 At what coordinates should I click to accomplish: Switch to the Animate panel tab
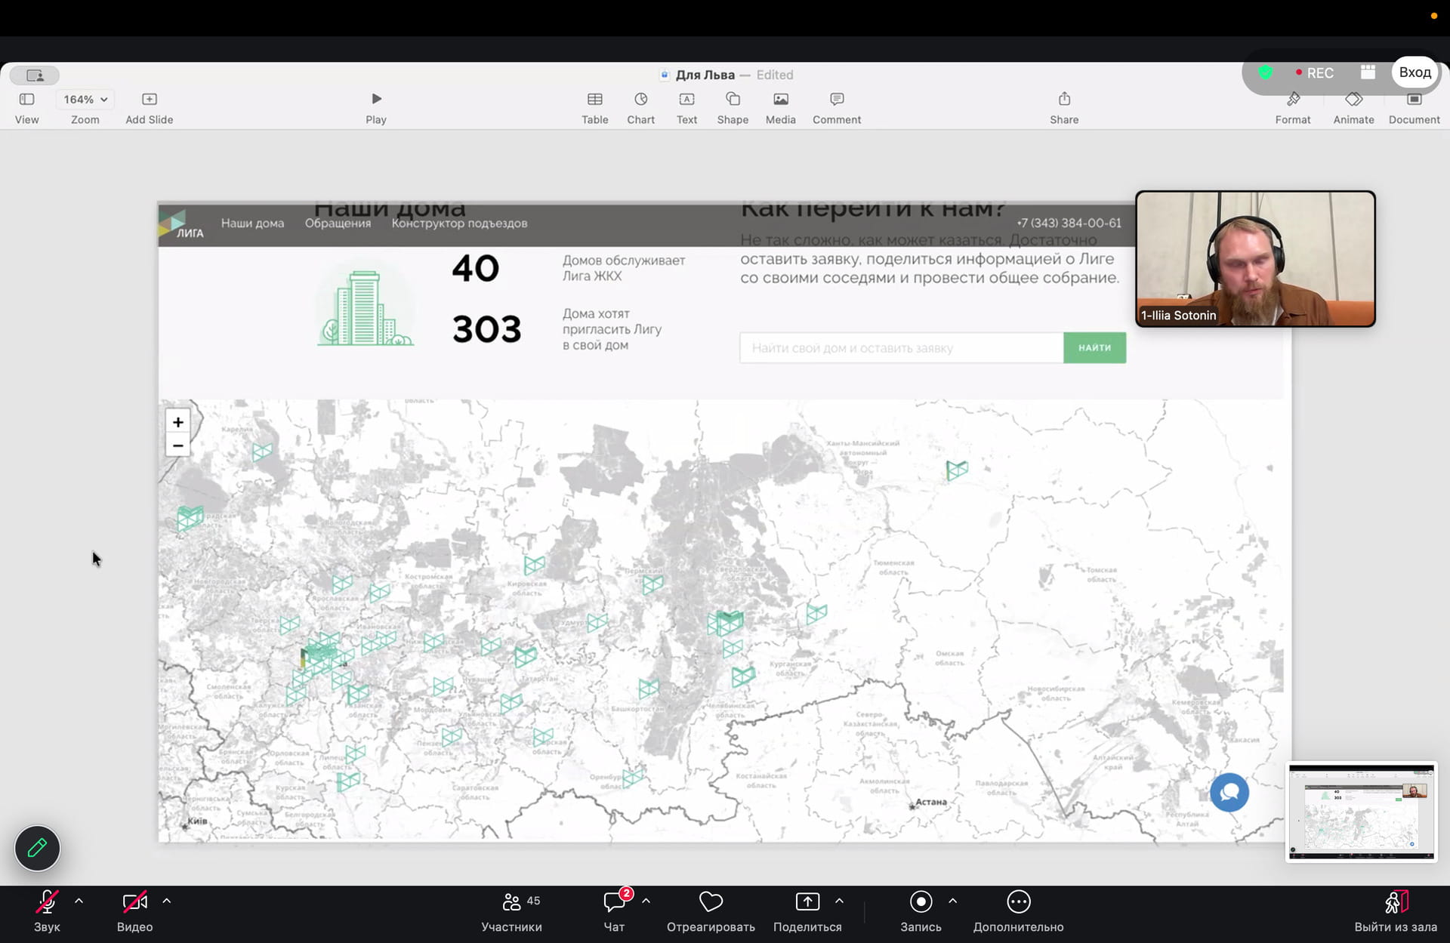1353,100
